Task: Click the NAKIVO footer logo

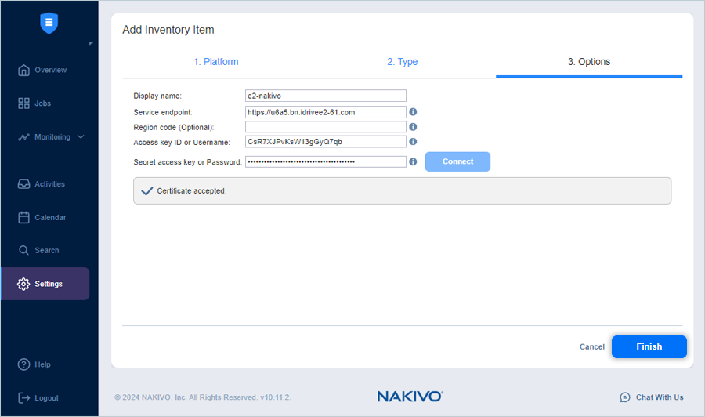Action: (x=410, y=397)
